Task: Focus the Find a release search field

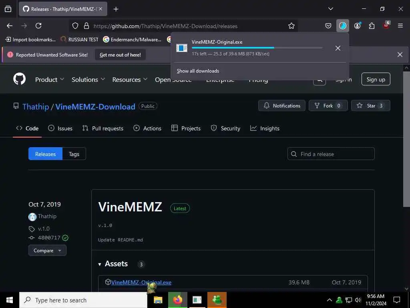Action: tap(331, 154)
